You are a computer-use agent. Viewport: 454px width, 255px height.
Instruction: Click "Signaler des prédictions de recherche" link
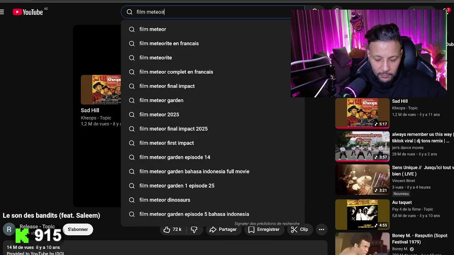[267, 223]
